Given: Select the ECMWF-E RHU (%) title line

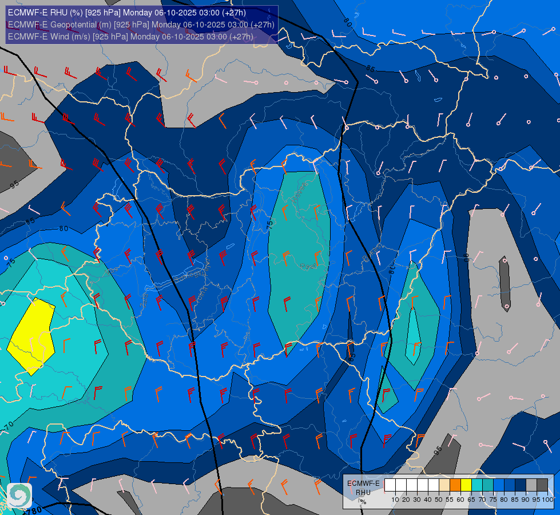Looking at the screenshot, I should coord(127,13).
